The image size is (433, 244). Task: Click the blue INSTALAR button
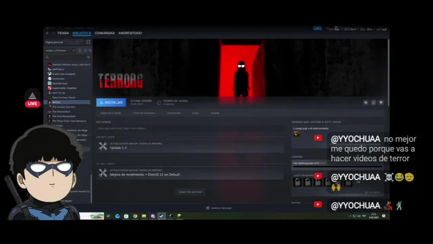(111, 102)
